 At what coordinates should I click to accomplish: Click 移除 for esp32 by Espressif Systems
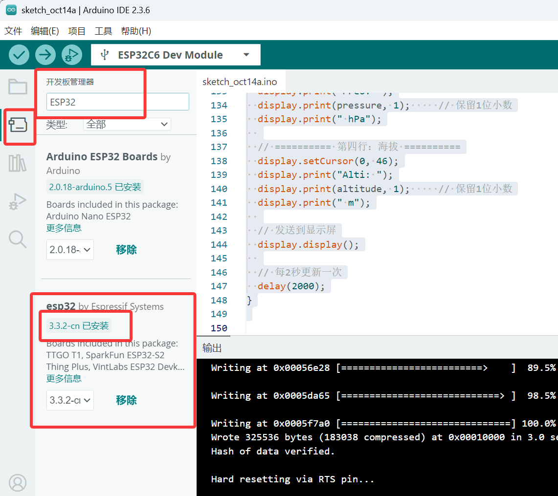coord(126,400)
